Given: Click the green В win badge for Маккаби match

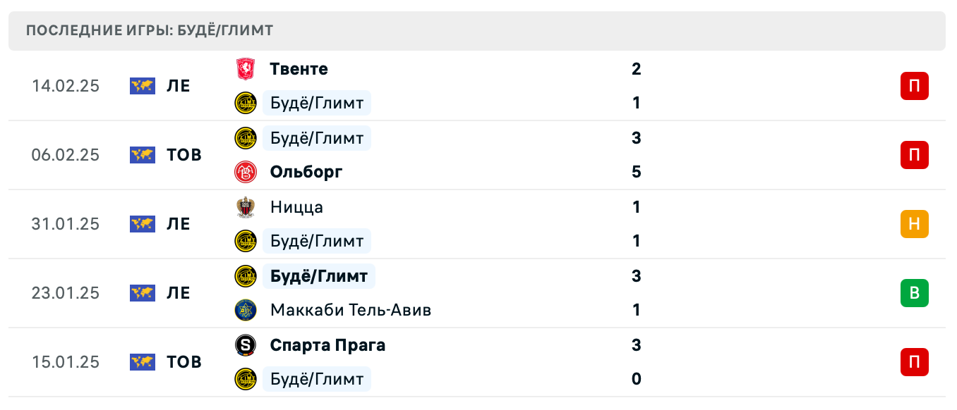Looking at the screenshot, I should tap(915, 293).
